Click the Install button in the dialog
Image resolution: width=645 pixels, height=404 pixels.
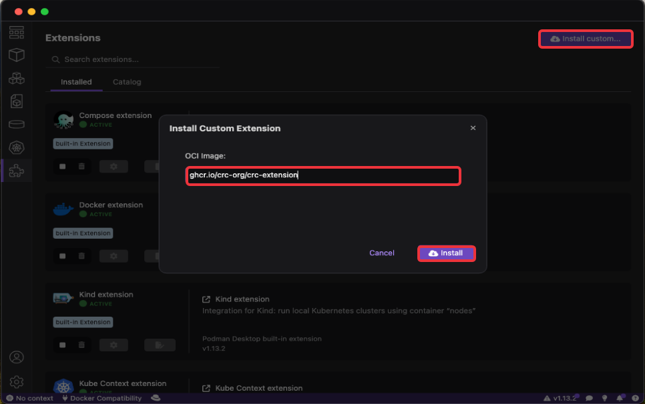point(446,253)
